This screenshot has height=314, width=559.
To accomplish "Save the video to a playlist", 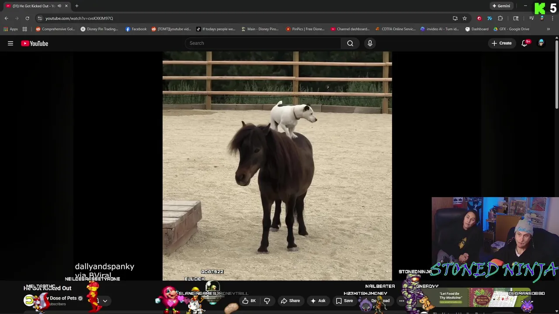I will 344,300.
